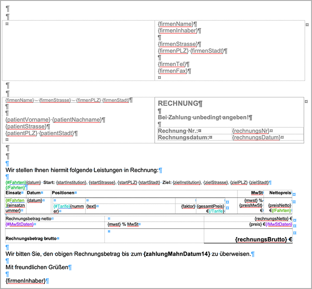Click the {#Tarife} opening tag
The height and width of the screenshot is (289, 312).
coord(61,206)
